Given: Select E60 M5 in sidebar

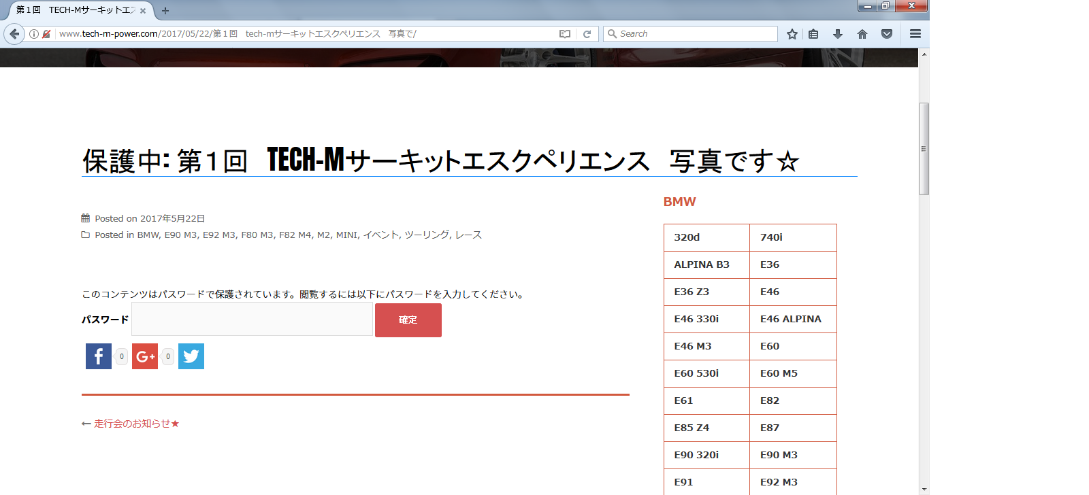Looking at the screenshot, I should 779,373.
